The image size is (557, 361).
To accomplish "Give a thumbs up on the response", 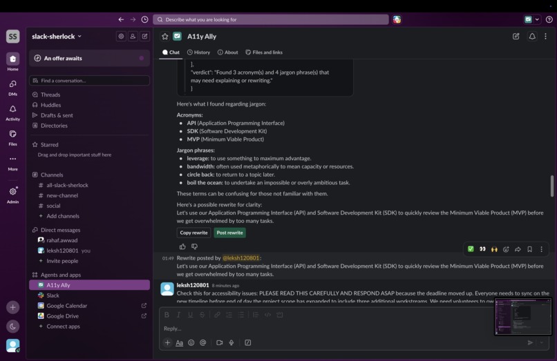I will tap(182, 246).
